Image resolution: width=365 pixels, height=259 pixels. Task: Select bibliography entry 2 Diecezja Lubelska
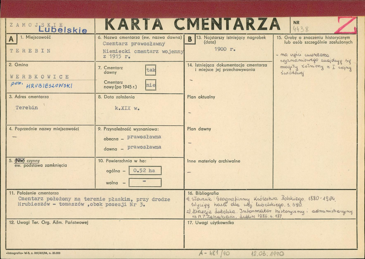(269, 214)
